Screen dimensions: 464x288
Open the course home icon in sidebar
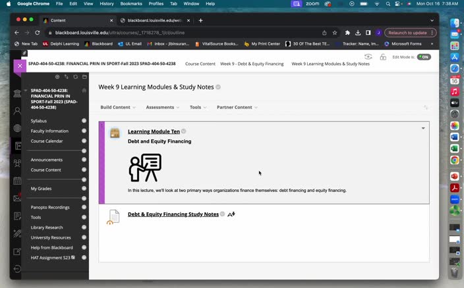click(84, 91)
